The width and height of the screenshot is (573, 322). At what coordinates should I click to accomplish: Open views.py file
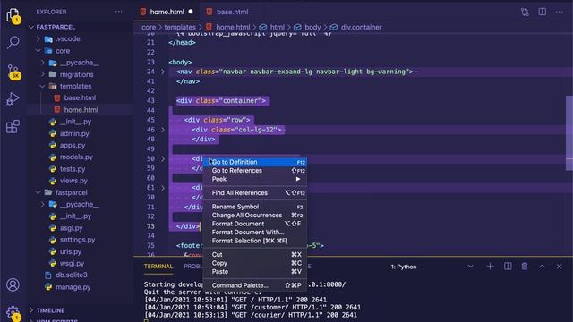73,181
